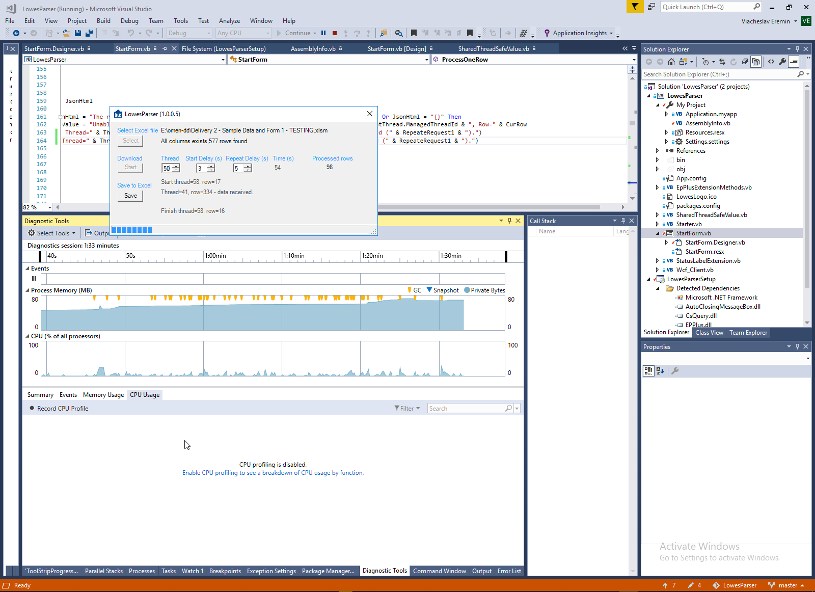815x592 pixels.
Task: Click Application Insights button
Action: 578,33
